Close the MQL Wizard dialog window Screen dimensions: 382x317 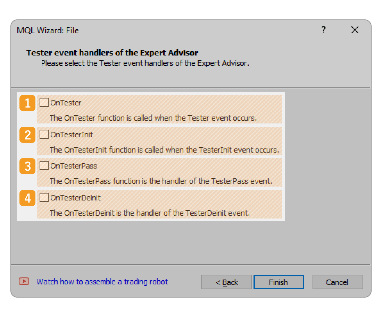(355, 30)
